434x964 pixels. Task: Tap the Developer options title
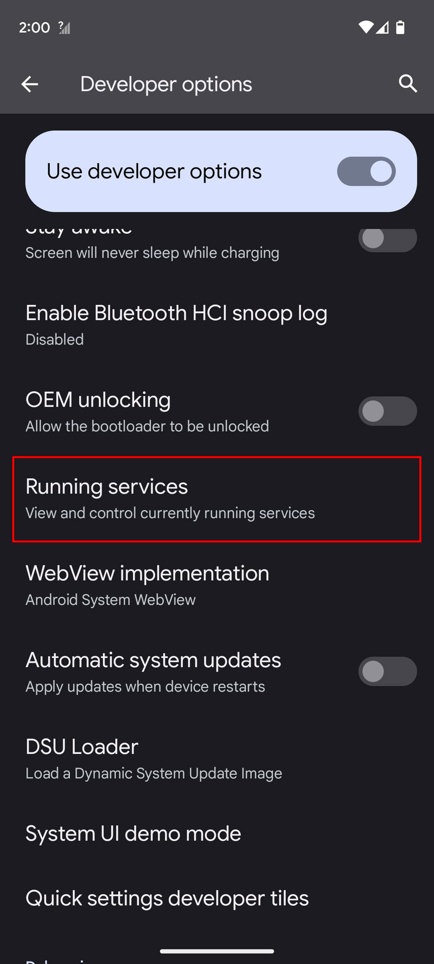(x=166, y=84)
